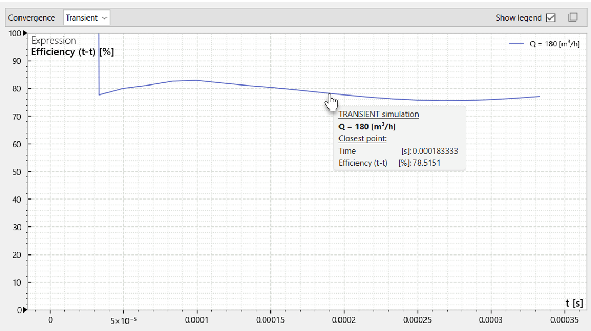The height and width of the screenshot is (331, 591).
Task: Click the x-axis tick label 0.00035
Action: (x=564, y=320)
